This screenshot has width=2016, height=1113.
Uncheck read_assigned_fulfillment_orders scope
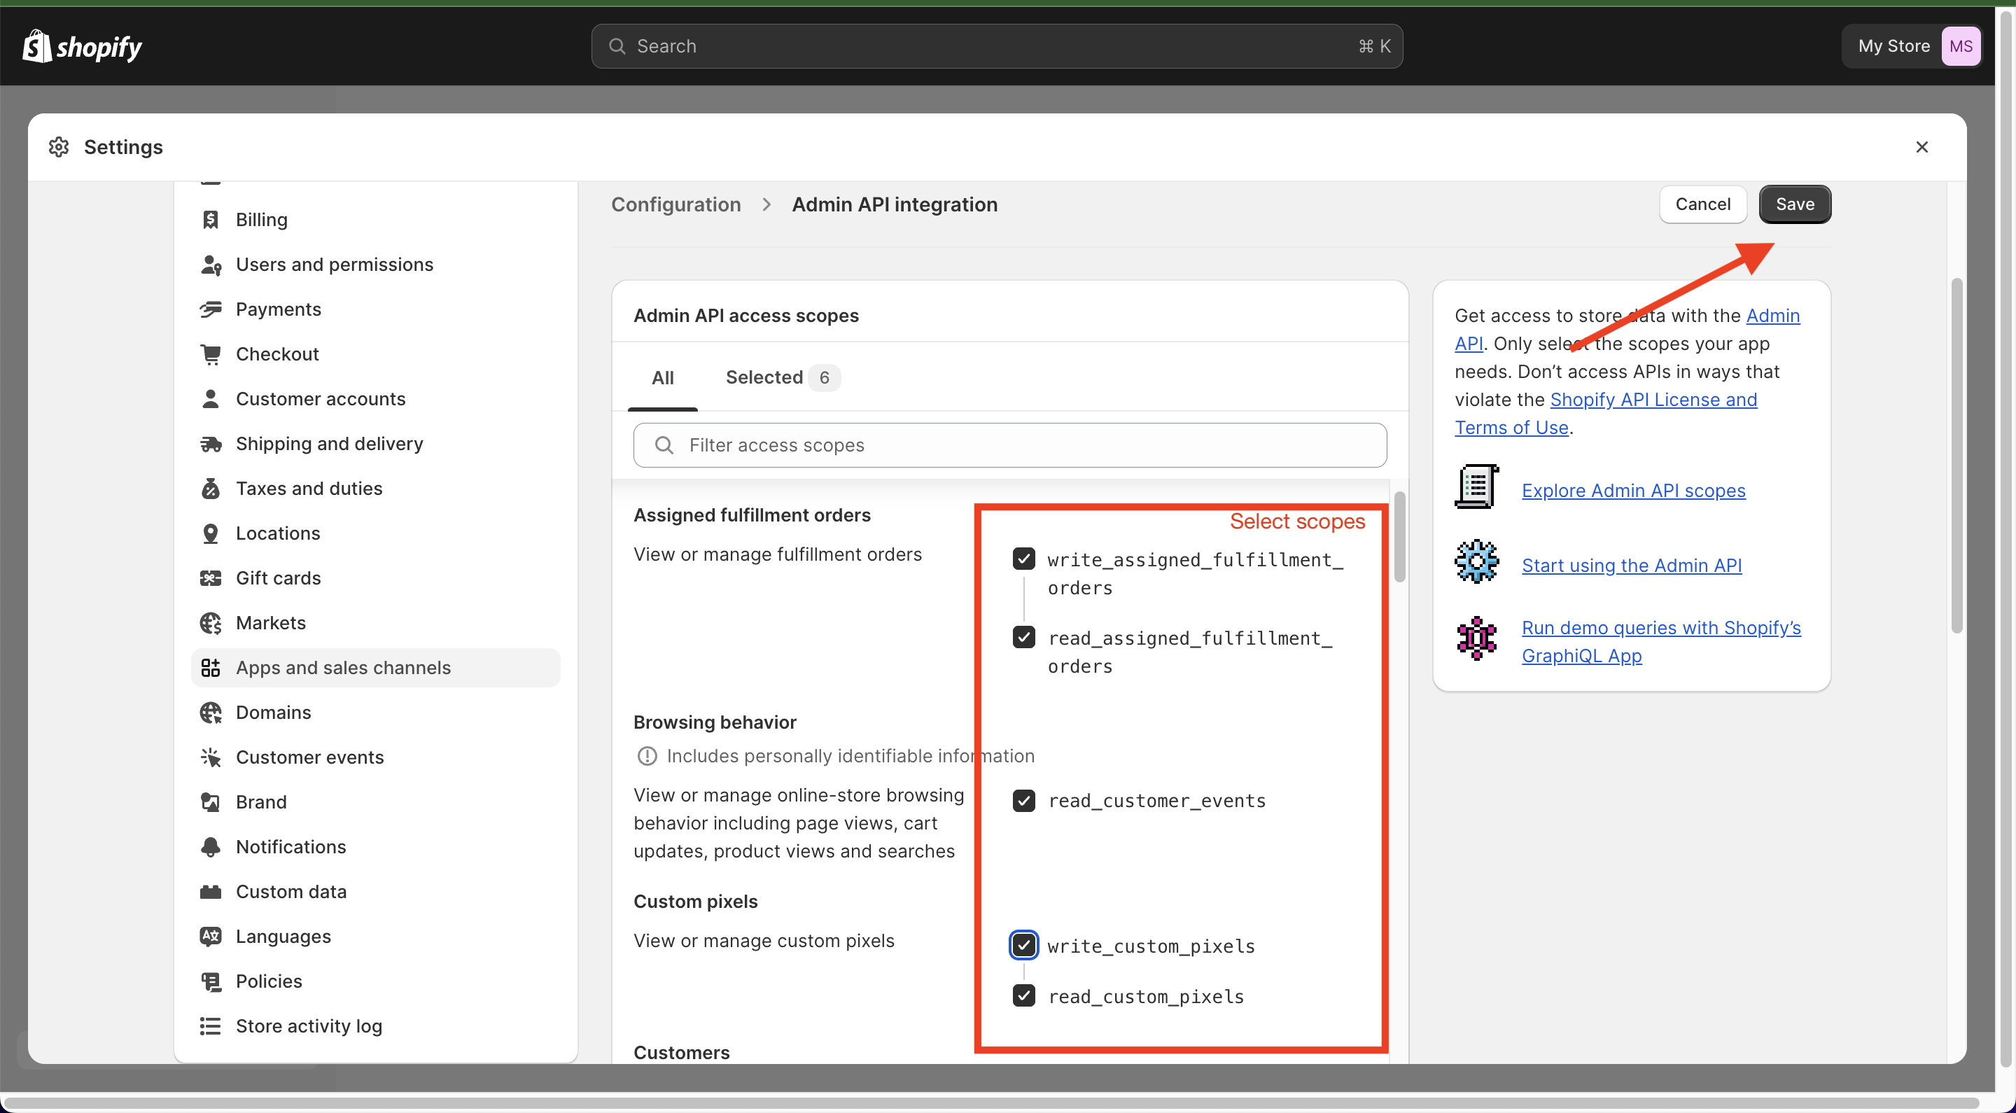click(1023, 637)
